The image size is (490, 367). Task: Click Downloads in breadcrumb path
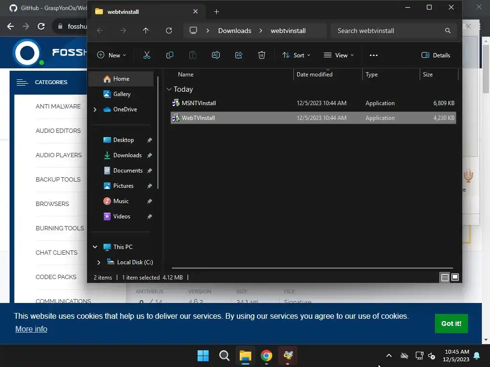click(x=234, y=31)
